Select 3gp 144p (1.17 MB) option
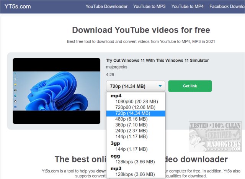The width and height of the screenshot is (245, 179). 136,149
